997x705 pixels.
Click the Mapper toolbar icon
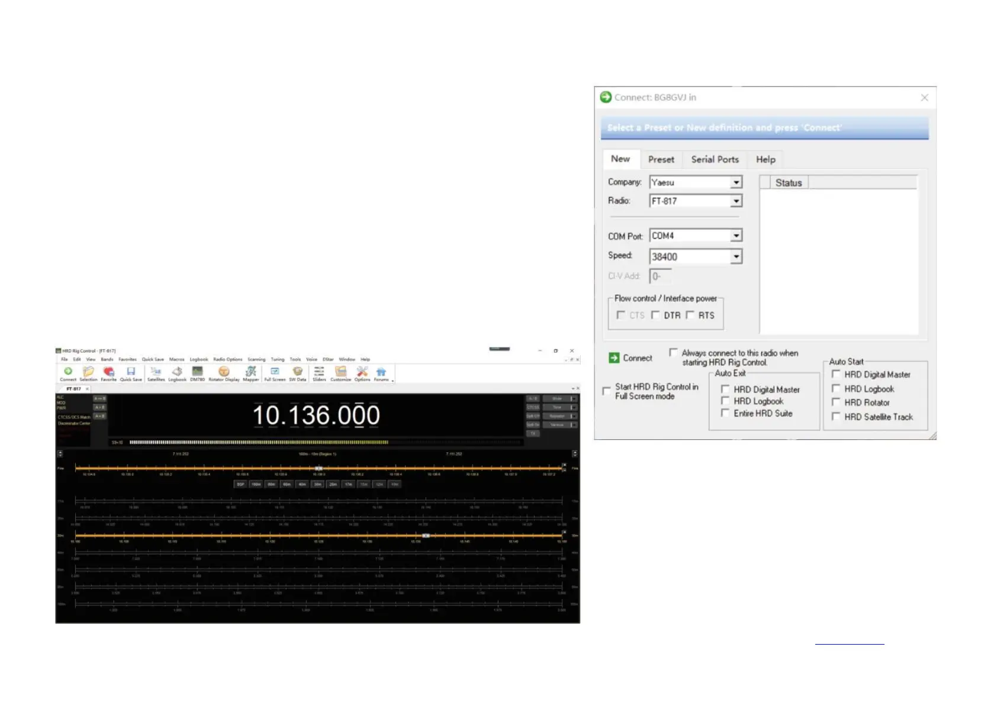(251, 373)
